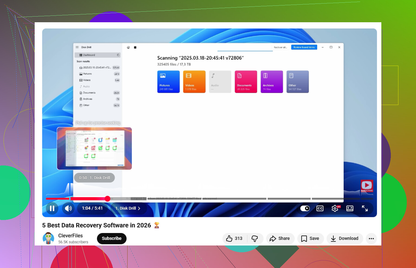Click the 1:04 / 5:41 time display
416x268 pixels.
coord(92,208)
